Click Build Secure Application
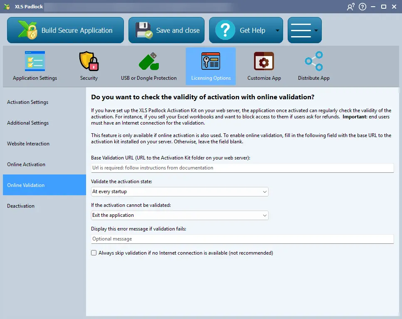This screenshot has width=402, height=319. (65, 29)
